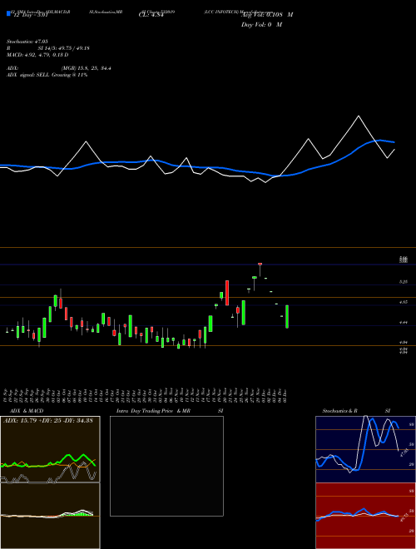Click the 5.25 price axis label
This screenshot has width=416, height=549.
403,282
